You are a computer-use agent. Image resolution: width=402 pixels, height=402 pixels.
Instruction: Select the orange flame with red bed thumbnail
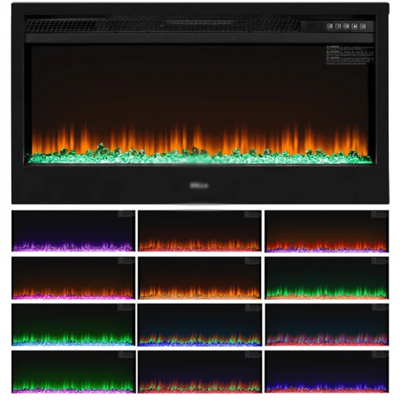200,231
